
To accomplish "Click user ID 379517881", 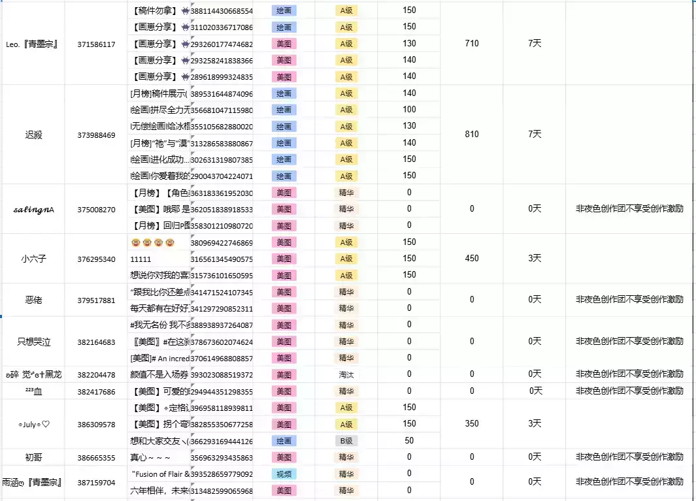I will (96, 300).
